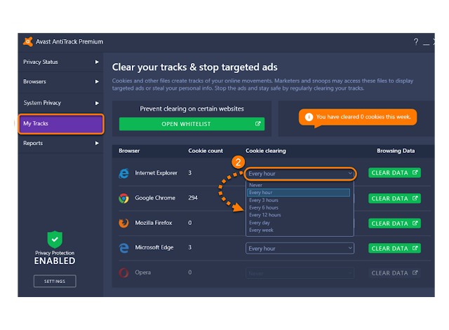
Task: Click the Internet Explorer browser icon
Action: (x=123, y=173)
